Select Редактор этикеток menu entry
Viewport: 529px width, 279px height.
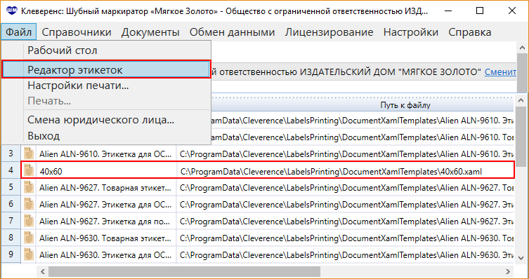tap(106, 69)
